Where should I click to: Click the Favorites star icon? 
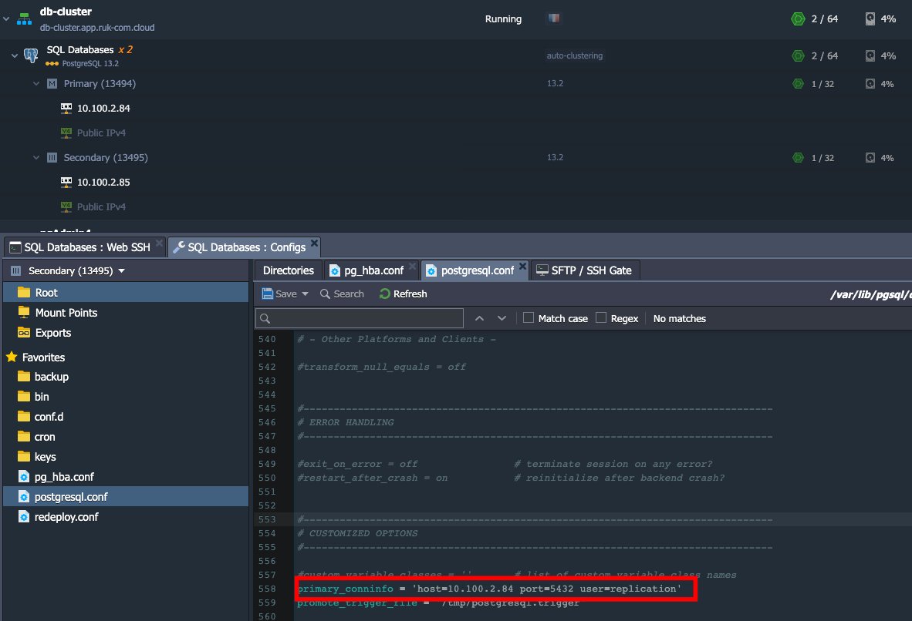12,357
